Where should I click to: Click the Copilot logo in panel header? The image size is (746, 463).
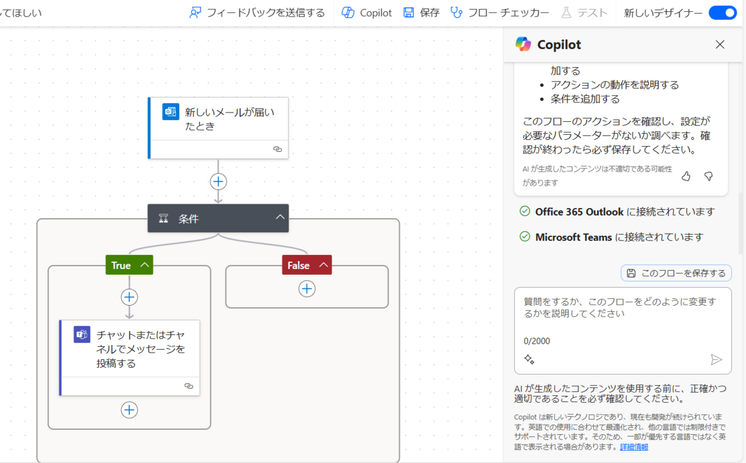click(523, 44)
